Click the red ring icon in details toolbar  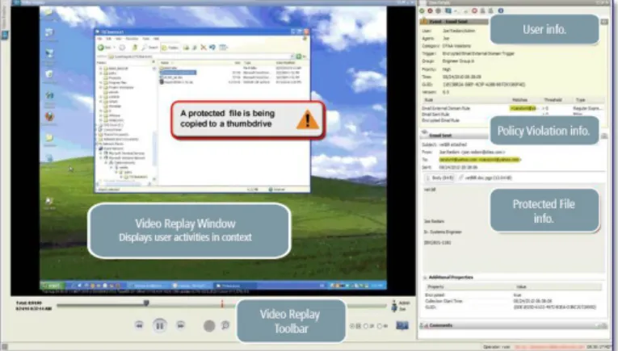pos(474,11)
